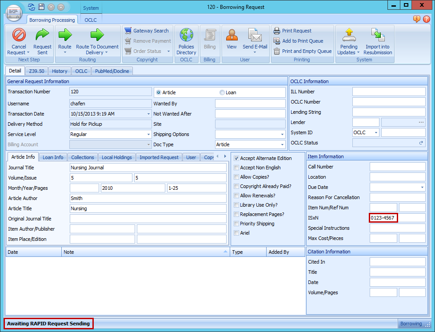Select the Loan radio button
This screenshot has height=332, width=435.
coord(222,92)
